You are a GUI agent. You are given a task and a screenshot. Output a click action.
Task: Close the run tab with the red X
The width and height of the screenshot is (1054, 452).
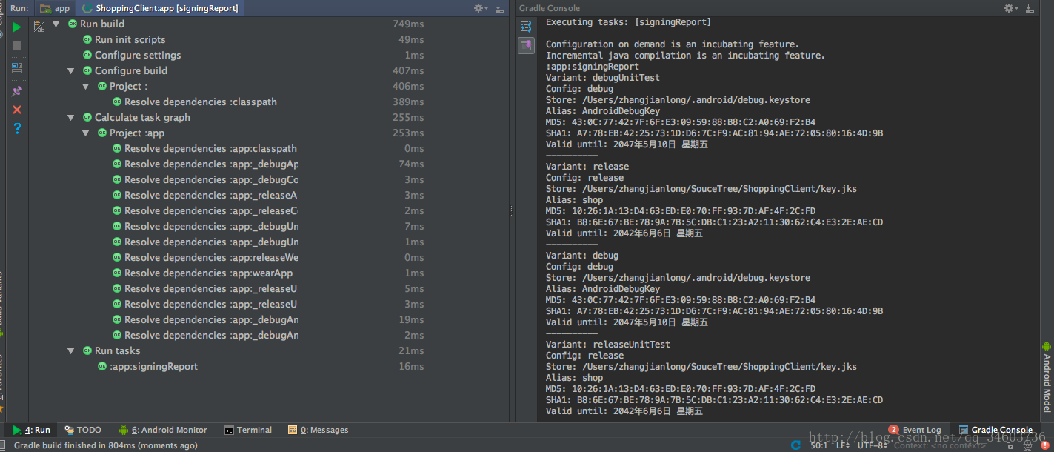(17, 110)
